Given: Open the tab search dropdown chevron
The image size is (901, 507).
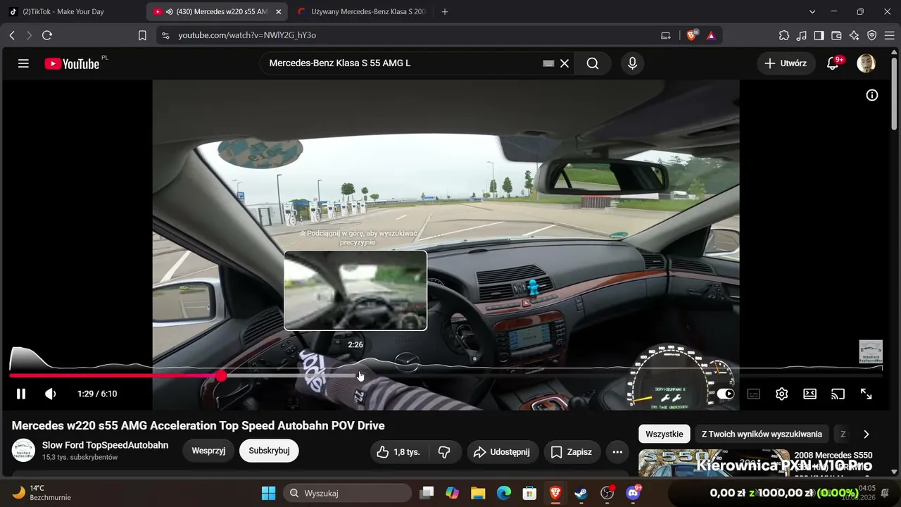Looking at the screenshot, I should [812, 12].
